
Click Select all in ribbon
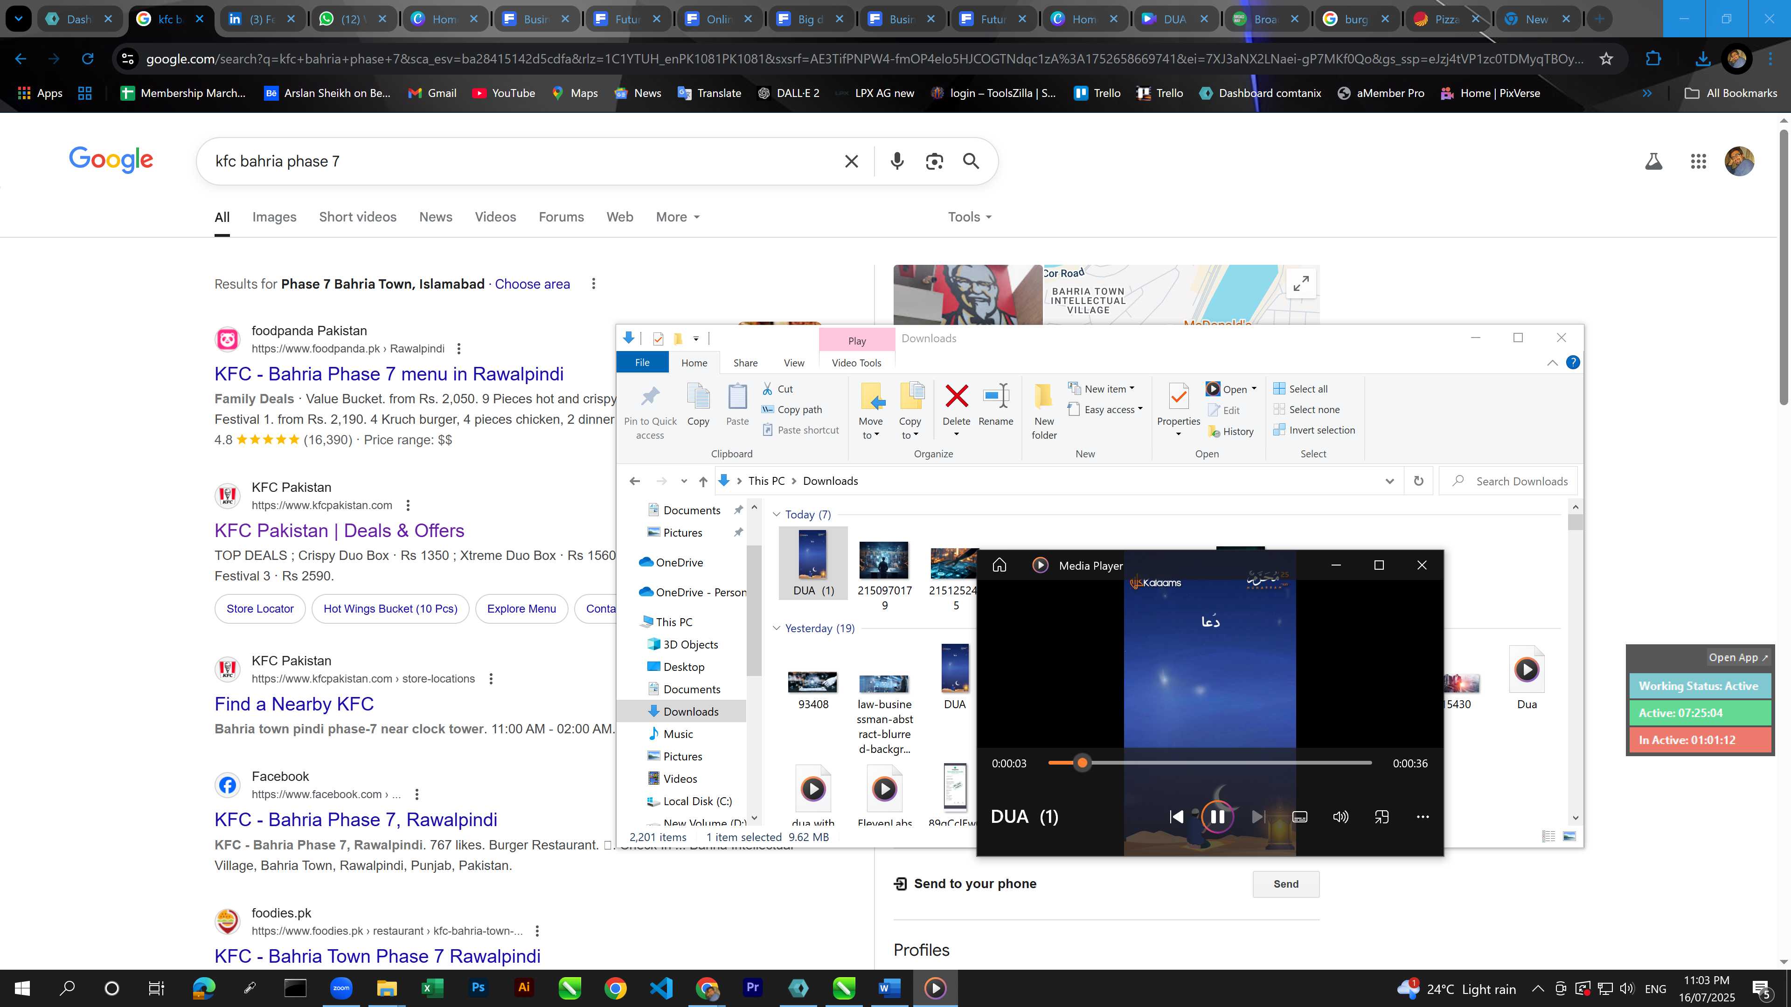tap(1301, 389)
